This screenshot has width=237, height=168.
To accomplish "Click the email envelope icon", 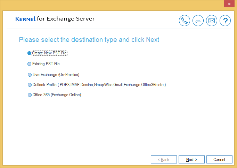I will tap(212, 21).
